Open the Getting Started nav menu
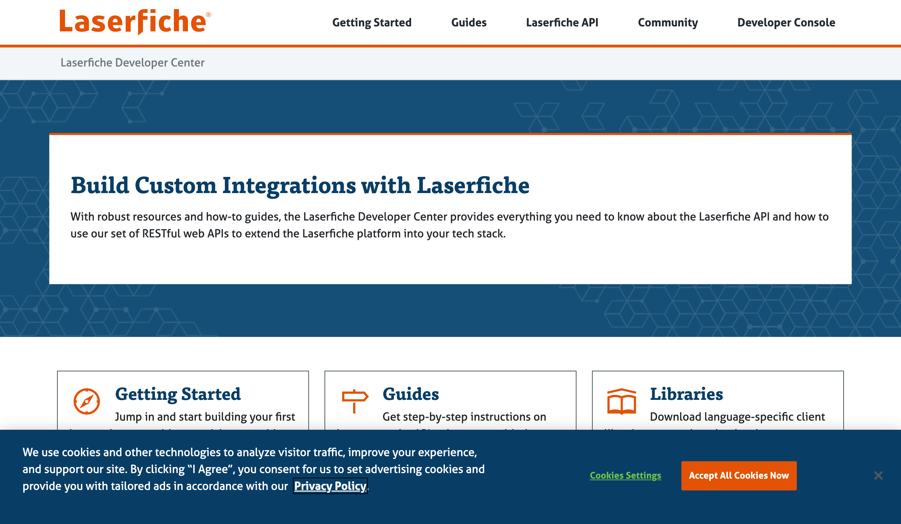The image size is (901, 524). 372,23
